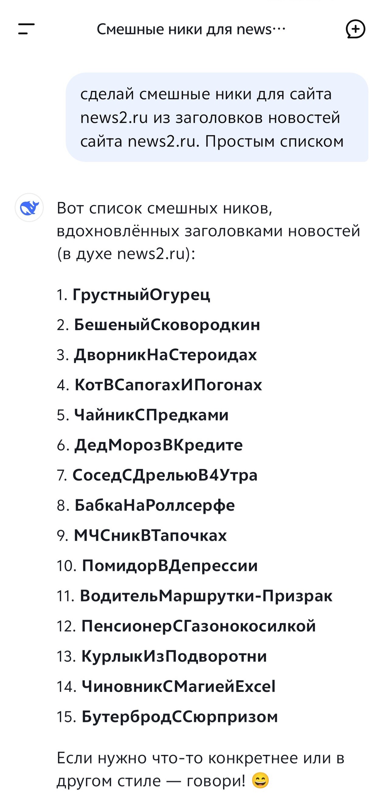Tap nickname 'КотВСапогахИПогонах'
The height and width of the screenshot is (801, 383).
click(168, 385)
